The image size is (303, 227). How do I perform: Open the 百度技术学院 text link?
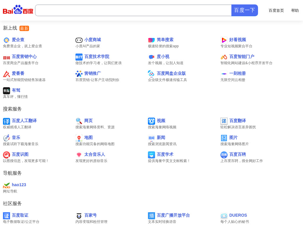coord(97,56)
